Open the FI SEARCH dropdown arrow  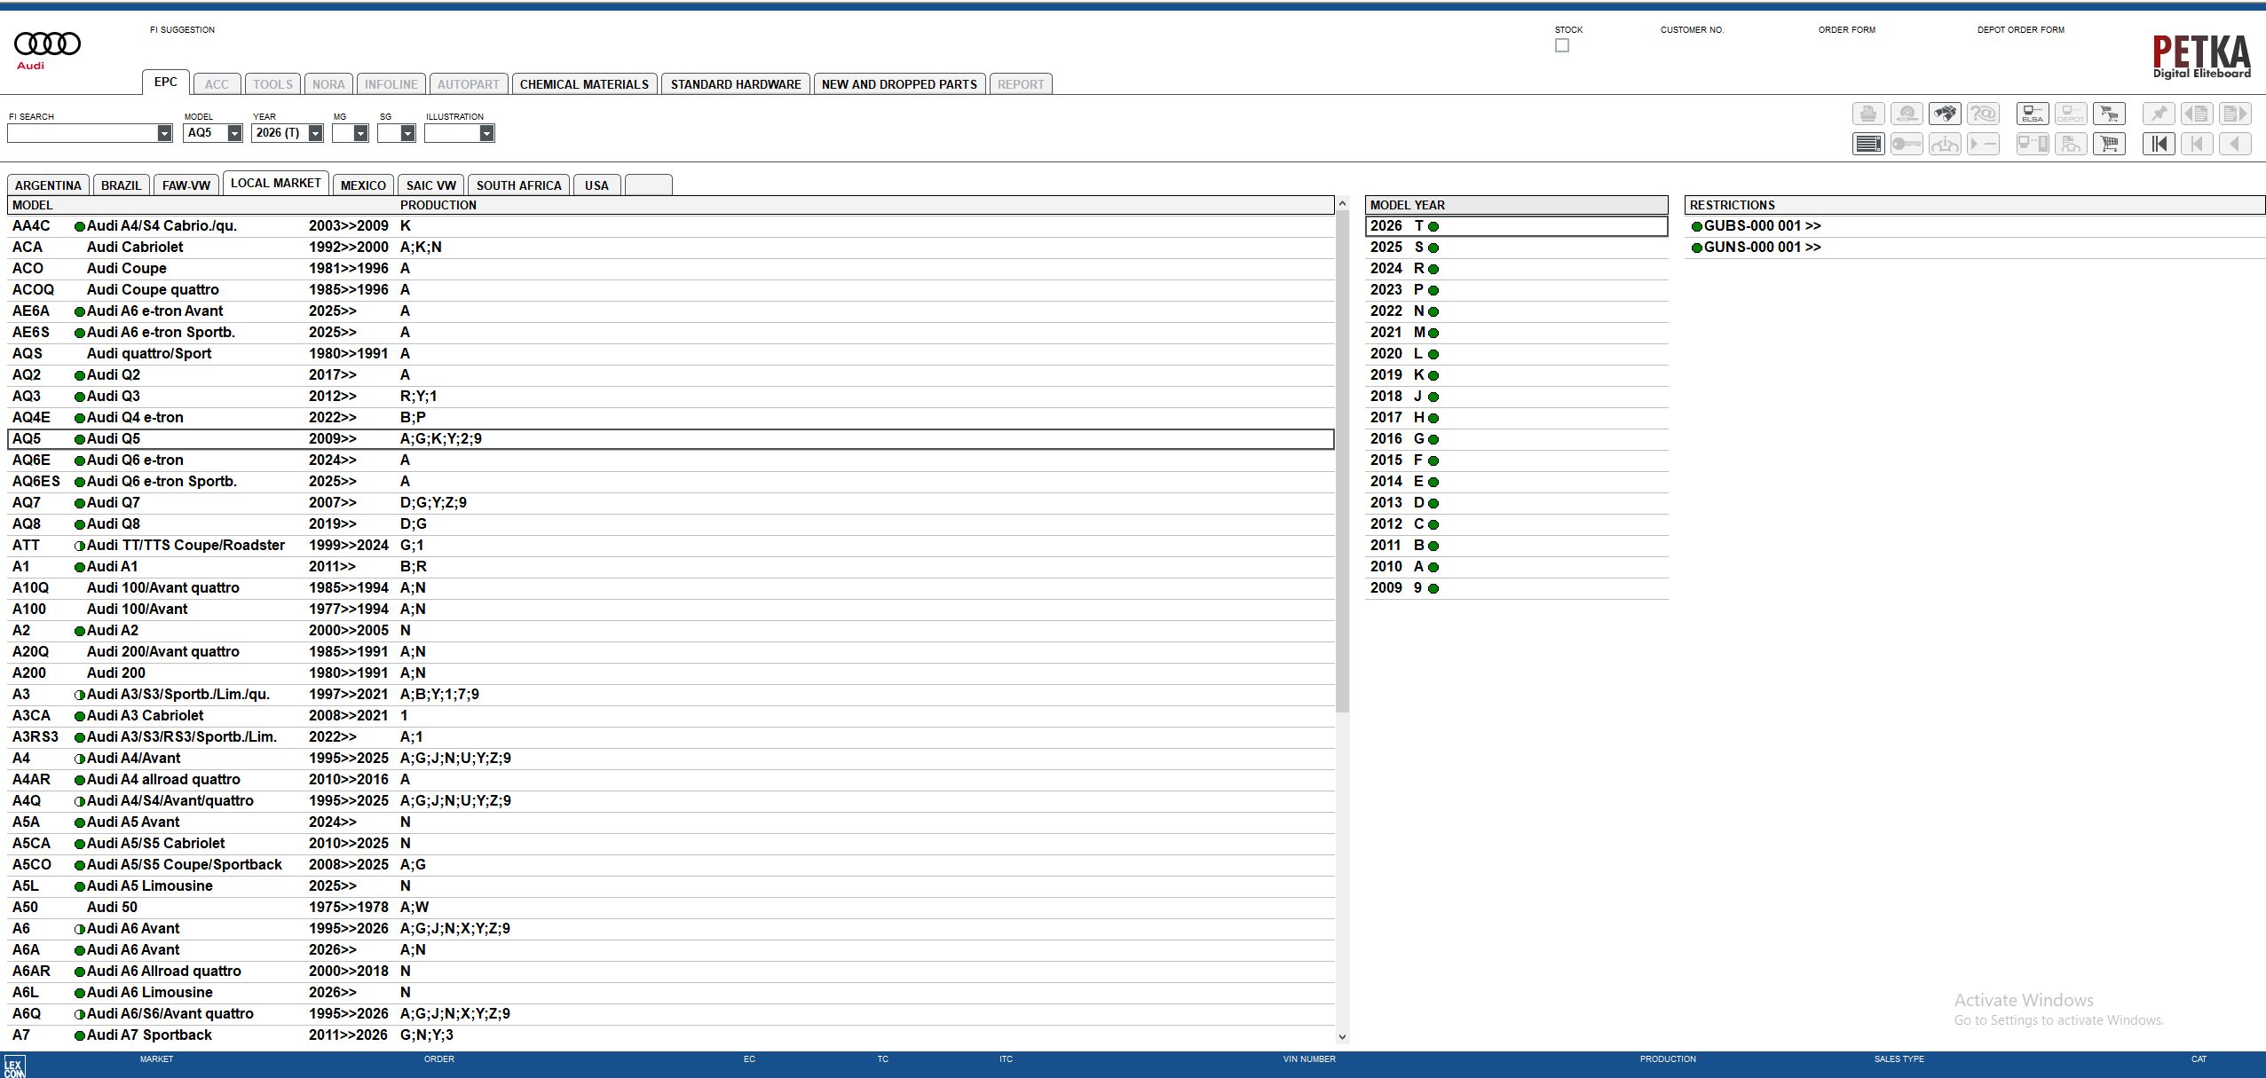[x=164, y=133]
